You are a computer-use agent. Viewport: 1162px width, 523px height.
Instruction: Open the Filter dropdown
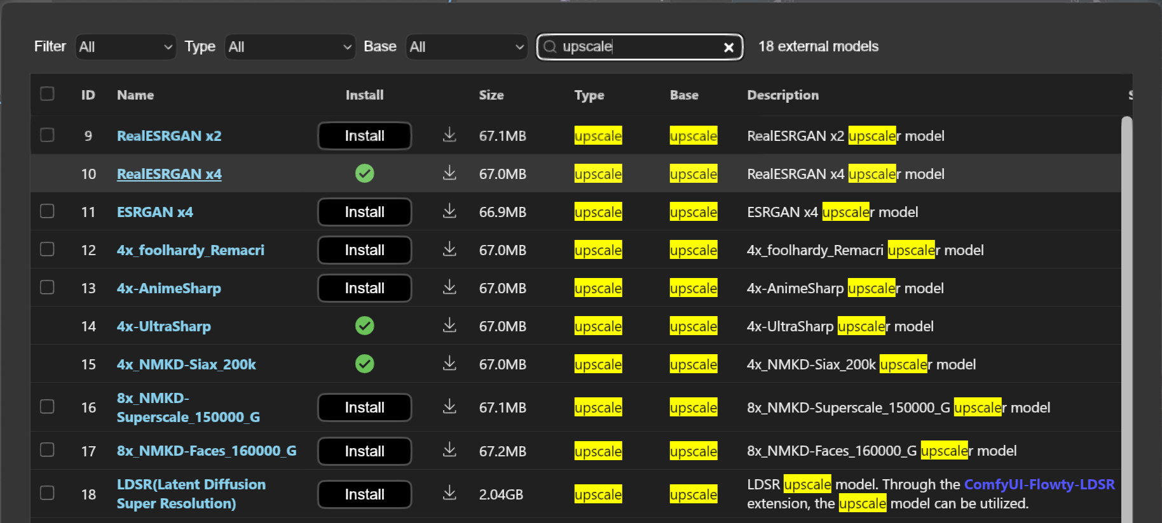[125, 47]
